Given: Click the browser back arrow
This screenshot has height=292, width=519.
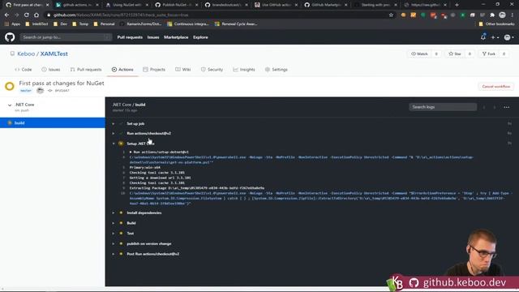Looking at the screenshot, I should pyautogui.click(x=6, y=15).
